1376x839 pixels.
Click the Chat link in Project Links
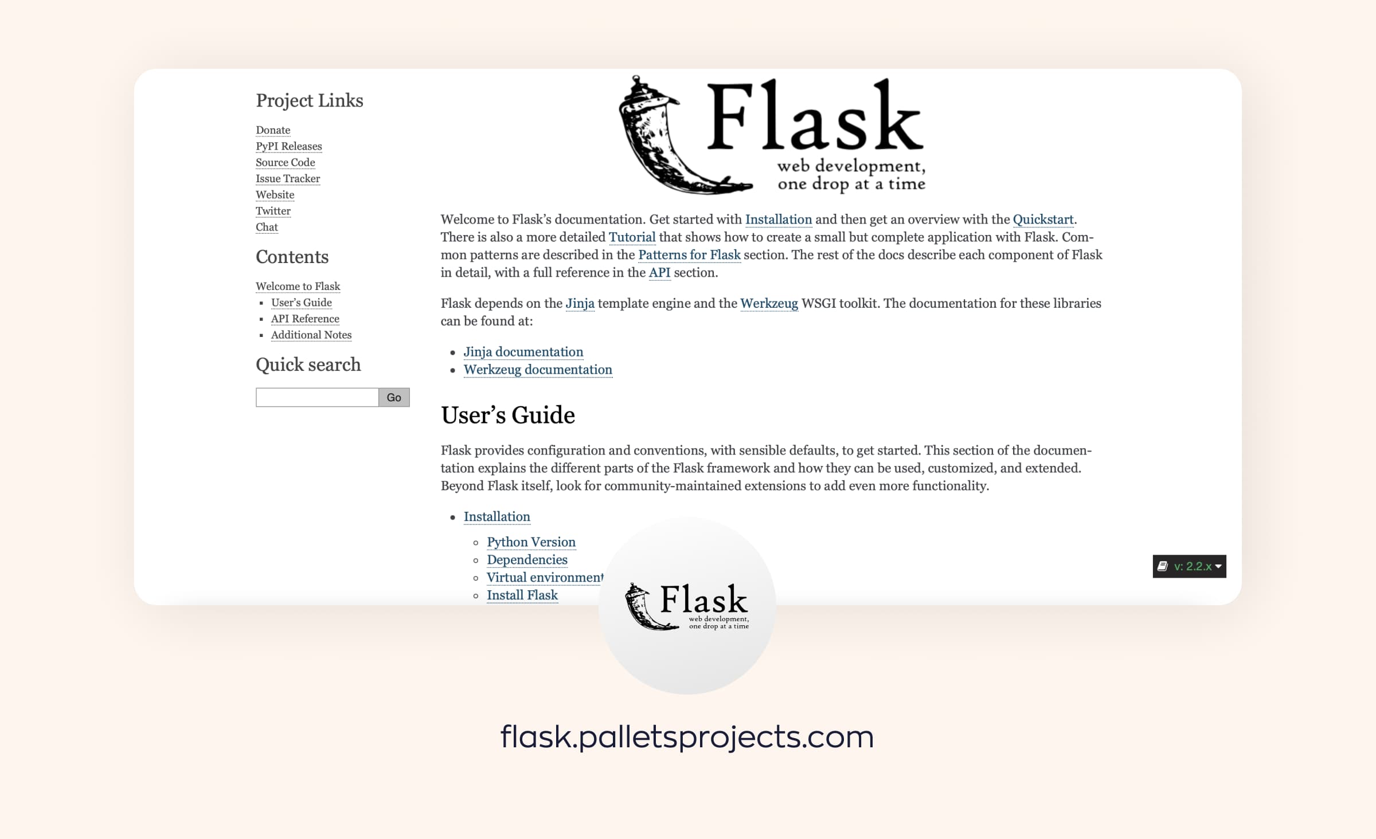click(267, 226)
